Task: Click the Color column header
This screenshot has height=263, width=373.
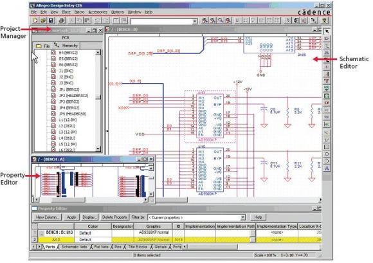Action: [93, 226]
